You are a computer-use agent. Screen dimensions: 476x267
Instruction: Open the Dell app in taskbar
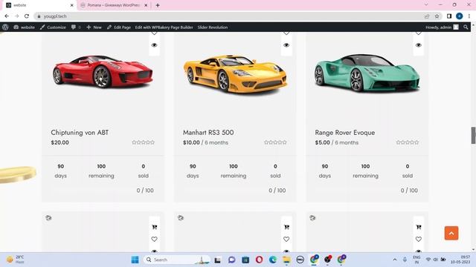pos(300,260)
